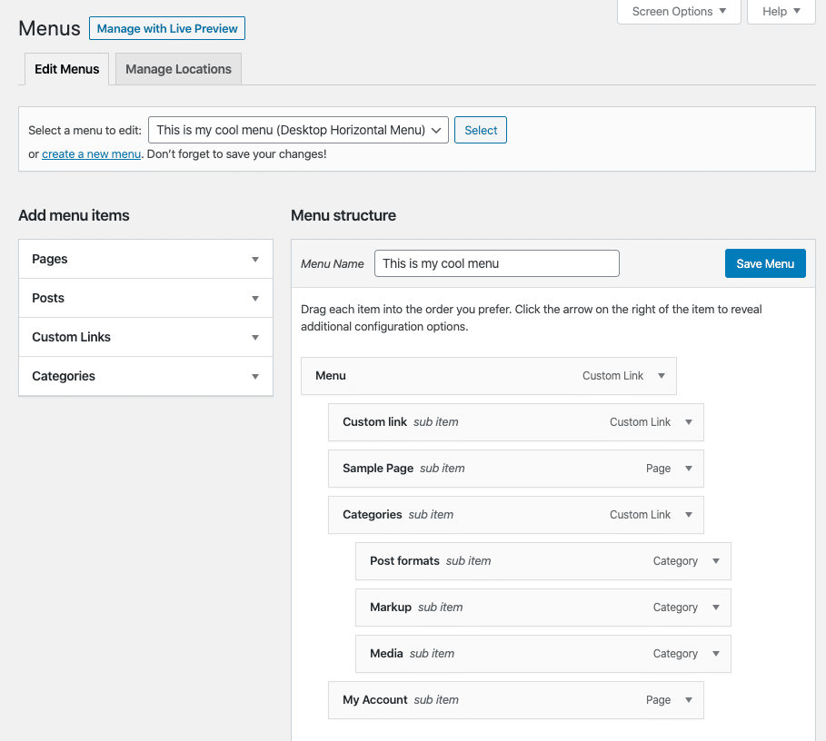
Task: Open the Screen Options panel
Action: pyautogui.click(x=677, y=12)
